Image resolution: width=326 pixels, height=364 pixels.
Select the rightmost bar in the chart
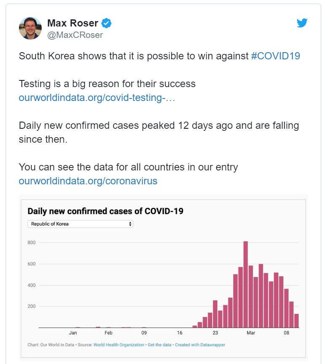[296, 321]
